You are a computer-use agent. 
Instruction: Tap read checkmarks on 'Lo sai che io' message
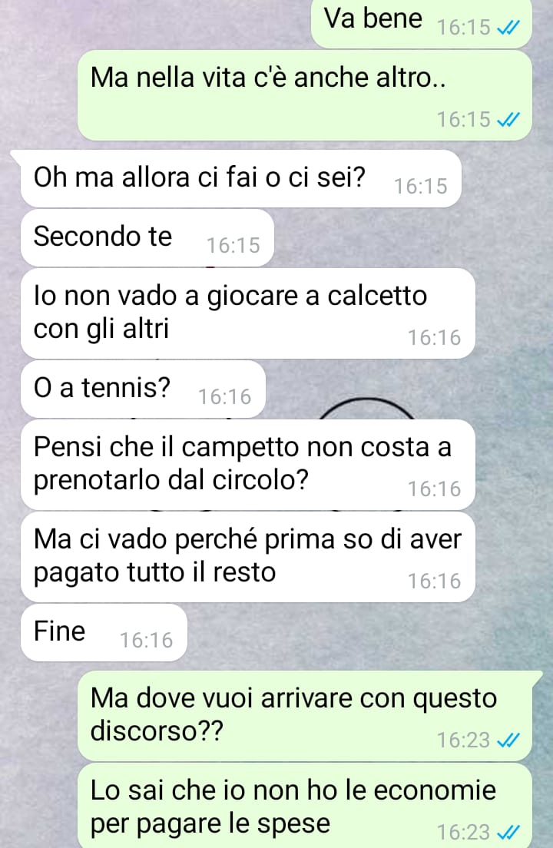pyautogui.click(x=508, y=832)
